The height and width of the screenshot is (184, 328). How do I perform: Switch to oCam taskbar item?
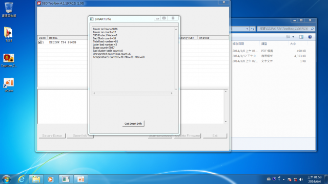tap(80, 179)
